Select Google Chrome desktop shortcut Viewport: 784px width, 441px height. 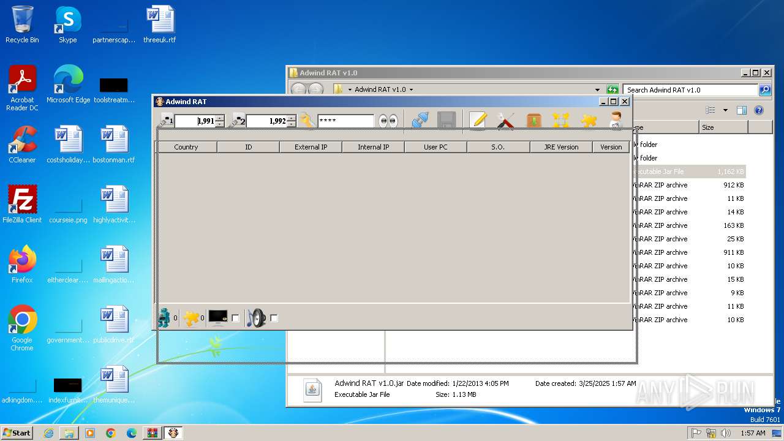[22, 328]
